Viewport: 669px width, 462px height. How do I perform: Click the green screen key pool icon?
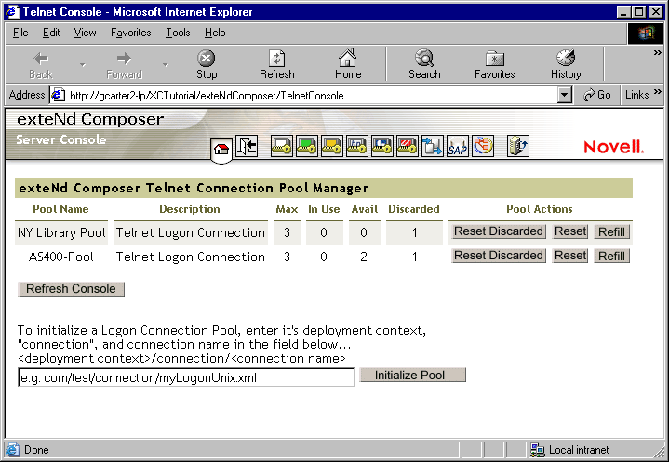[x=307, y=146]
